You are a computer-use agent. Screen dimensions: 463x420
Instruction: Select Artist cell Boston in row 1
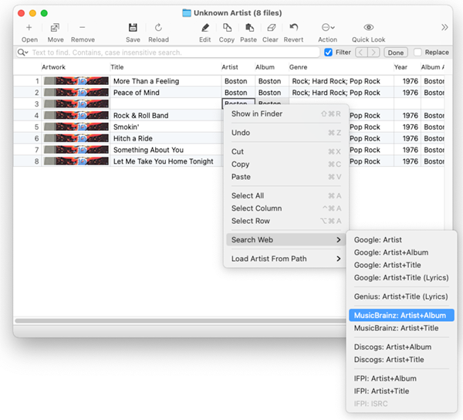tap(238, 81)
